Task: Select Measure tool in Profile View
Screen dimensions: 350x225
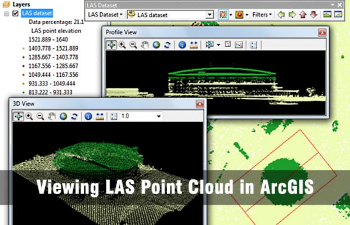Action: tap(194, 45)
